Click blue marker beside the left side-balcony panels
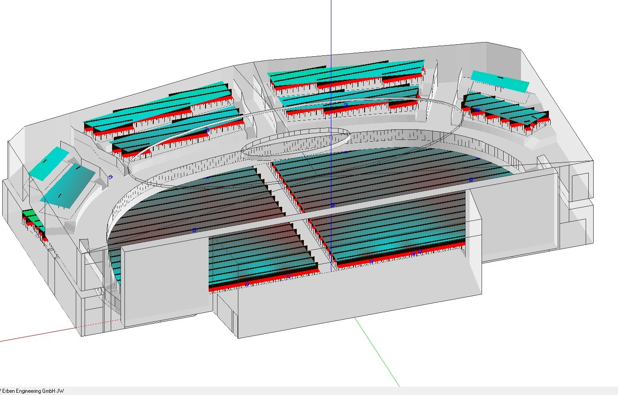Screen dimensions: 618x395 point(110,177)
